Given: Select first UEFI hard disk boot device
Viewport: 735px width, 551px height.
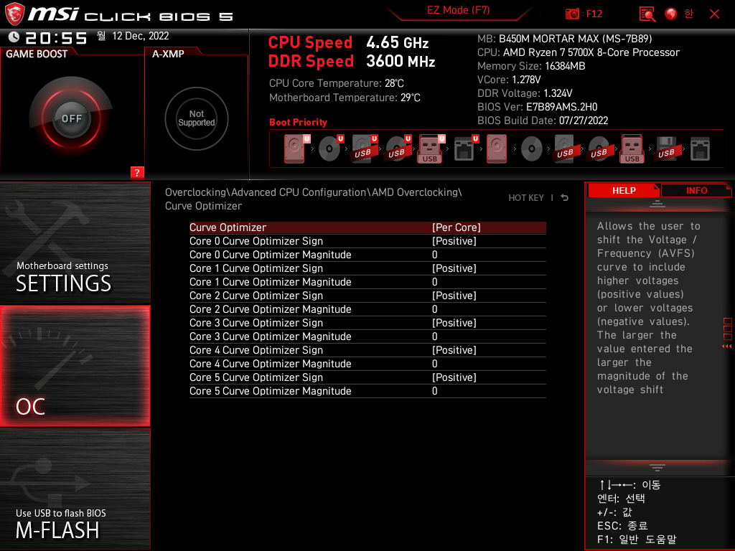Looking at the screenshot, I should click(296, 149).
